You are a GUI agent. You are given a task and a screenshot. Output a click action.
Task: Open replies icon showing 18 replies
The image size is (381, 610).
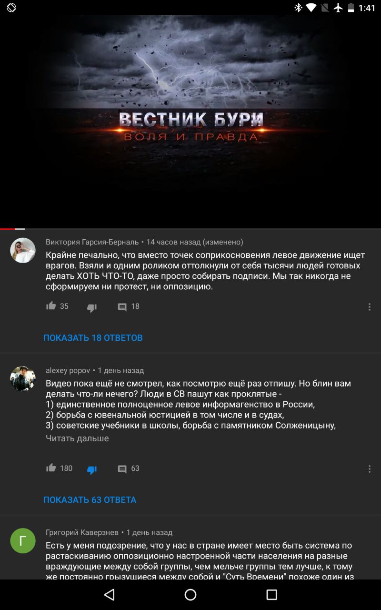click(122, 307)
